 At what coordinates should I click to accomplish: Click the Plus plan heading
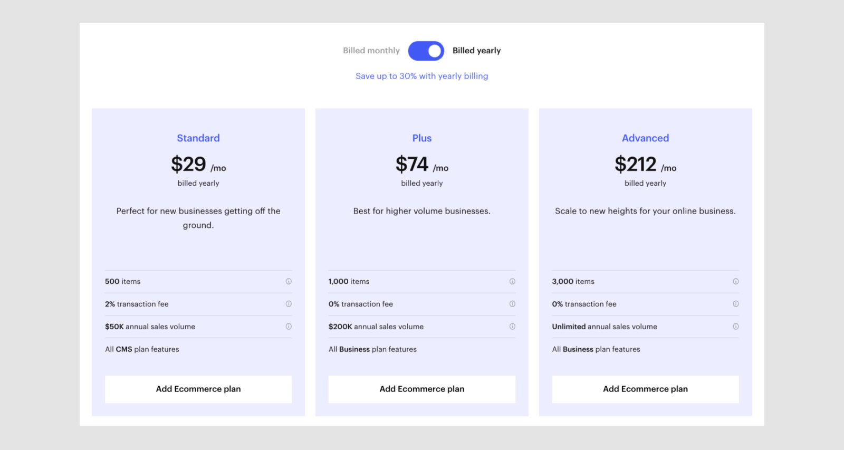tap(421, 138)
